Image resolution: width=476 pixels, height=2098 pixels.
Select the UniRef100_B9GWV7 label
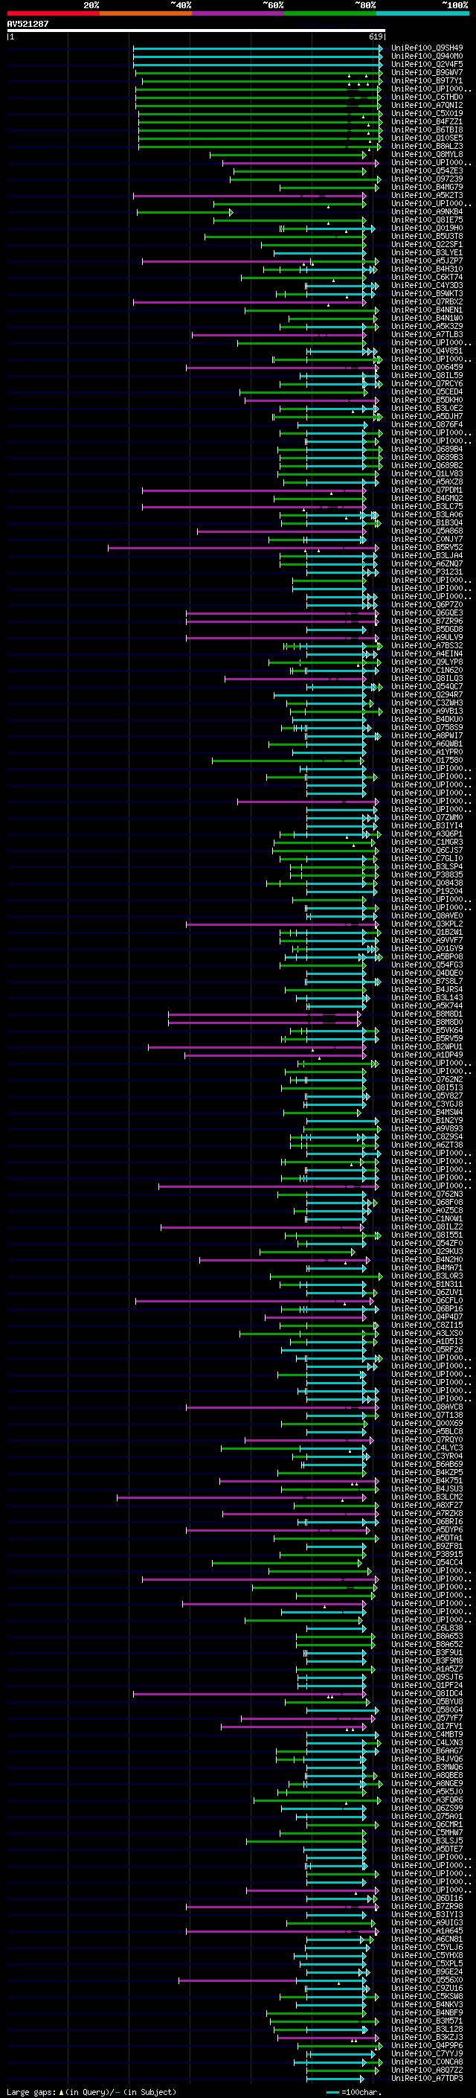point(427,72)
